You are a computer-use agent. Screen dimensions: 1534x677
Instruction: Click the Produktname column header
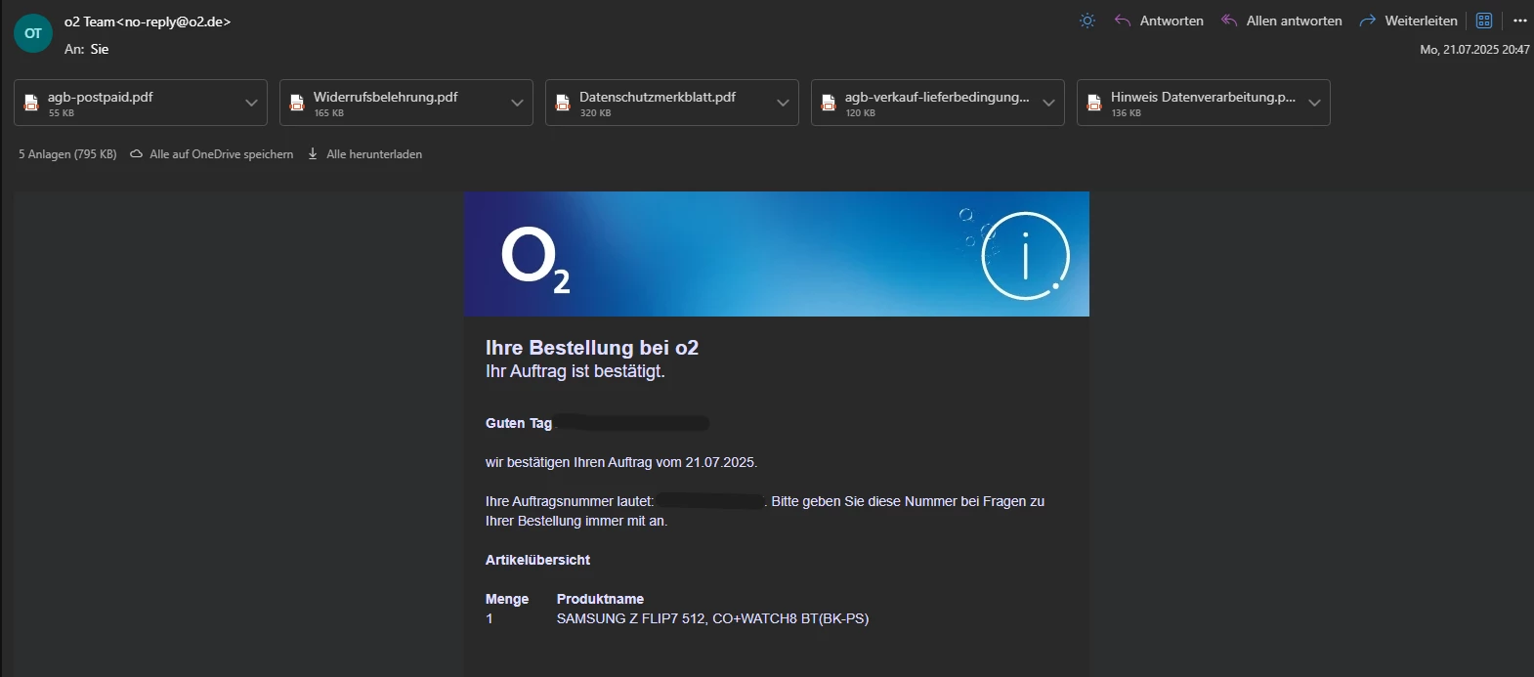(x=600, y=599)
